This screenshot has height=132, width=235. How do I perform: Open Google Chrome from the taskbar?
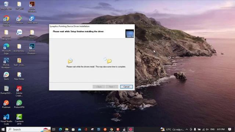(x=111, y=129)
